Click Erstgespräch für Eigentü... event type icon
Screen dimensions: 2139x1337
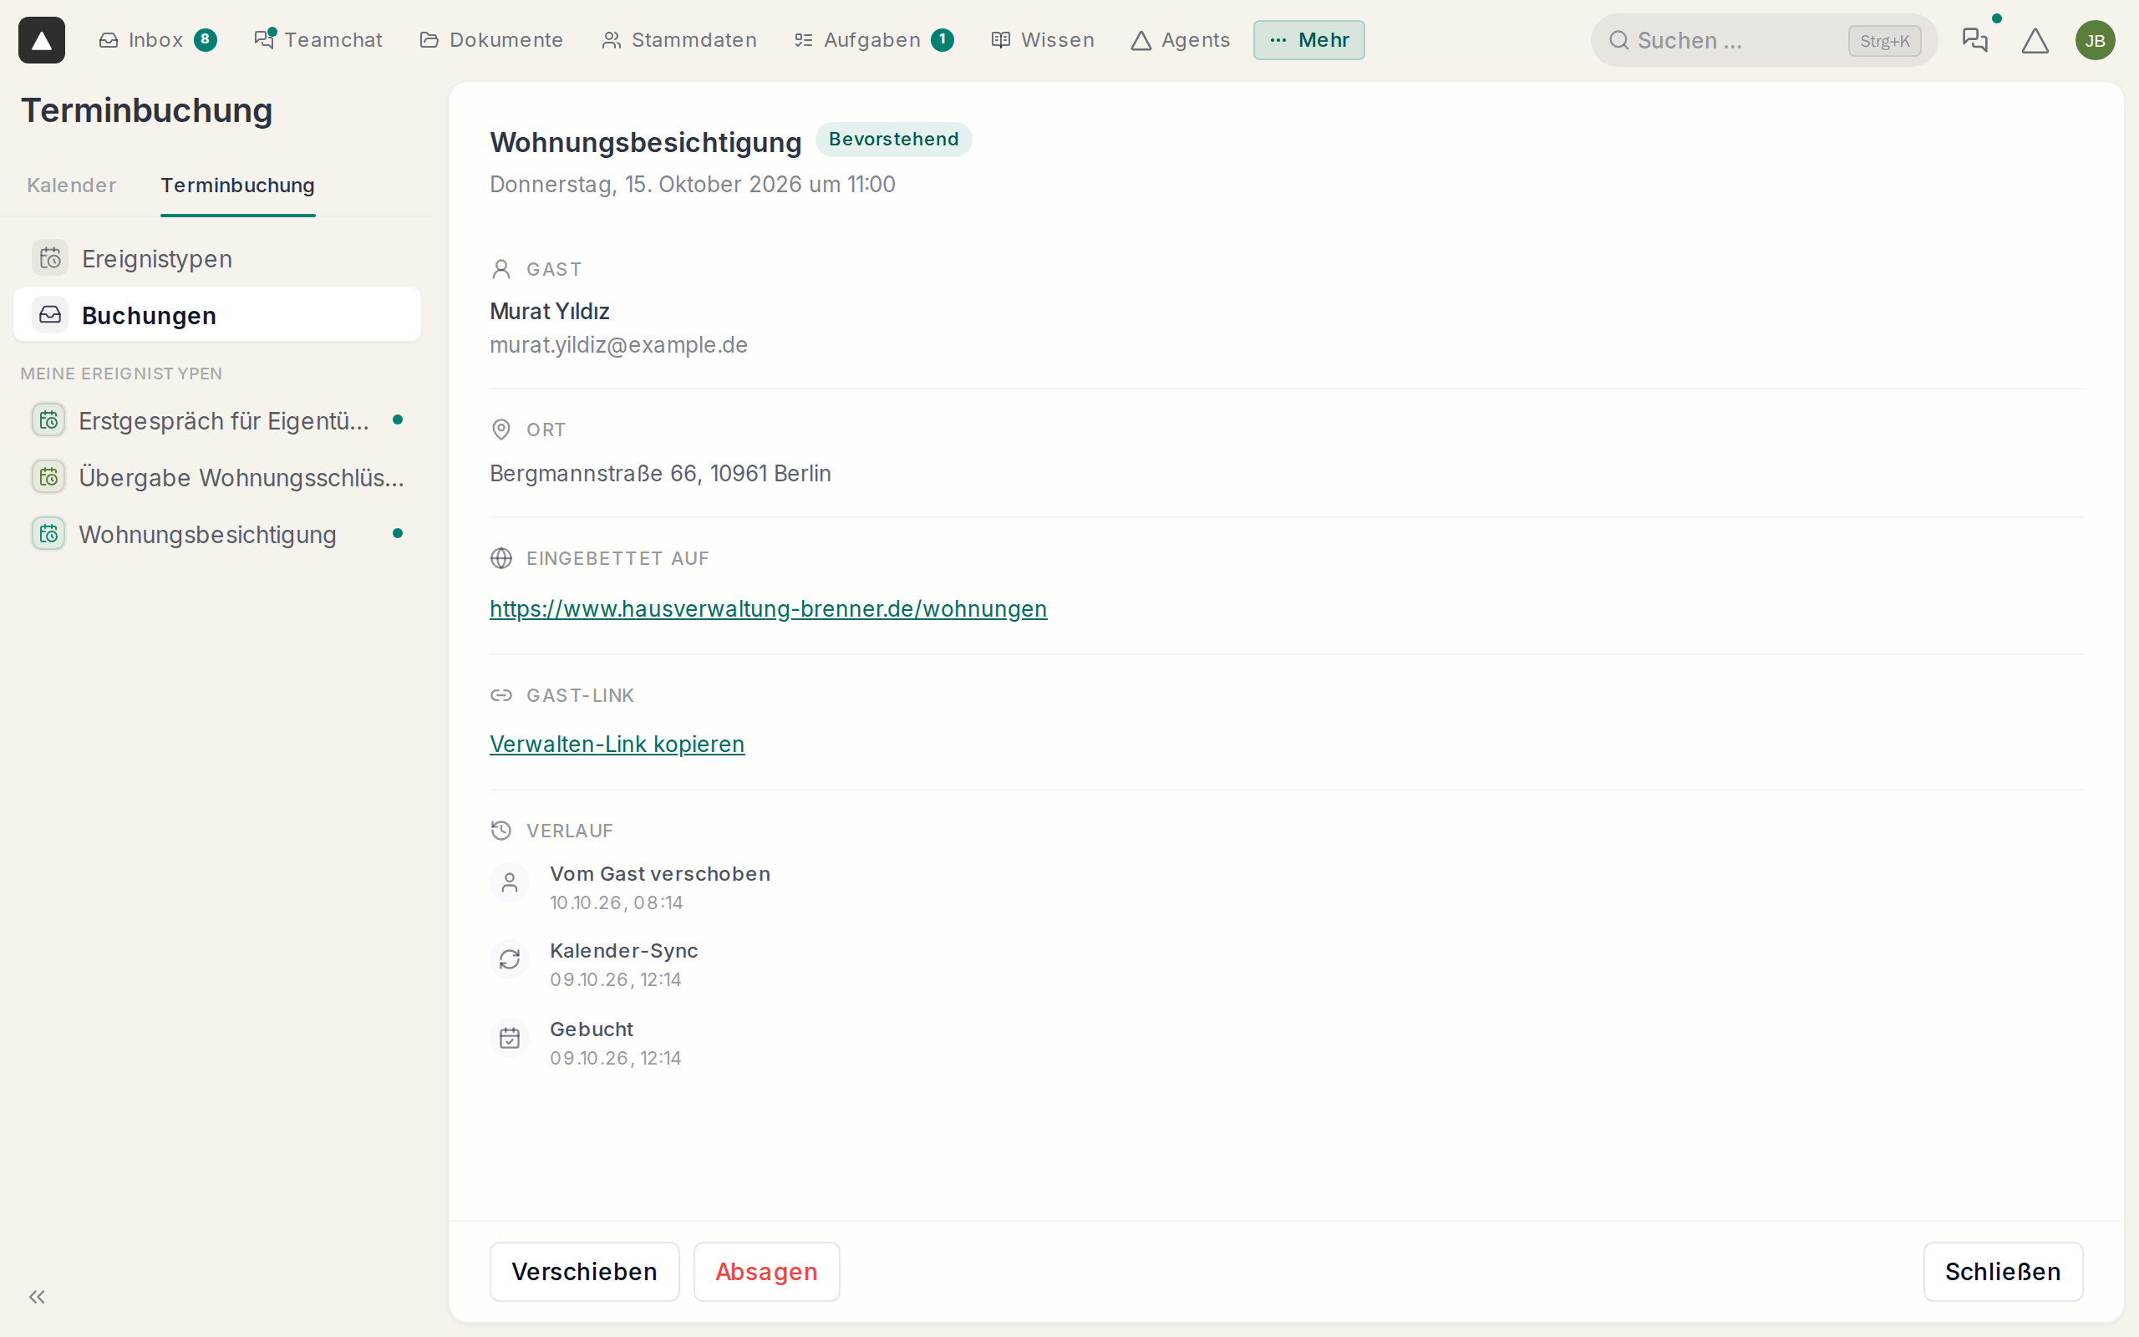coord(48,420)
